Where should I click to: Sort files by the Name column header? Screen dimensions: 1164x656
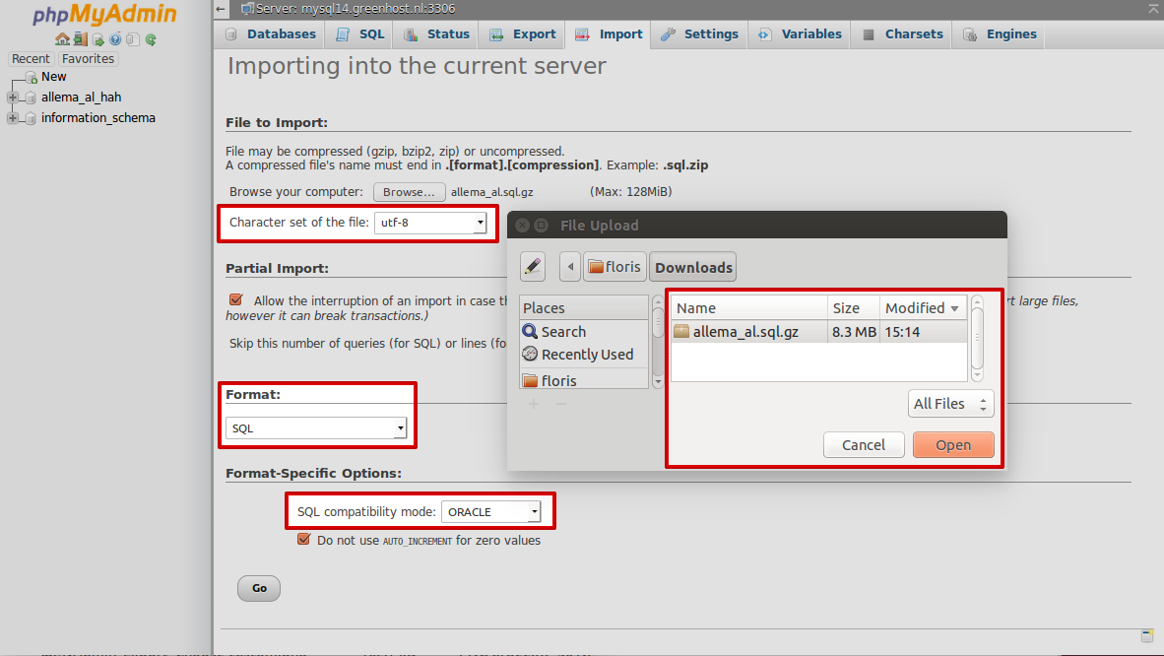tap(749, 307)
